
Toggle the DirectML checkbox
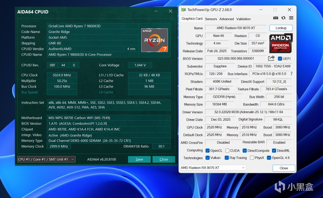(274, 151)
